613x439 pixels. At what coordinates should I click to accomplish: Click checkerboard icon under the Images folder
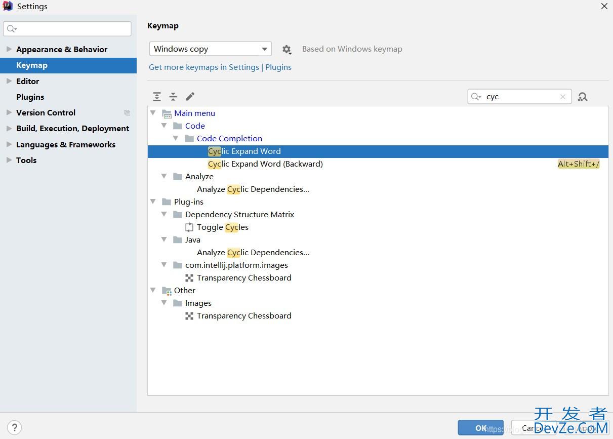(189, 316)
